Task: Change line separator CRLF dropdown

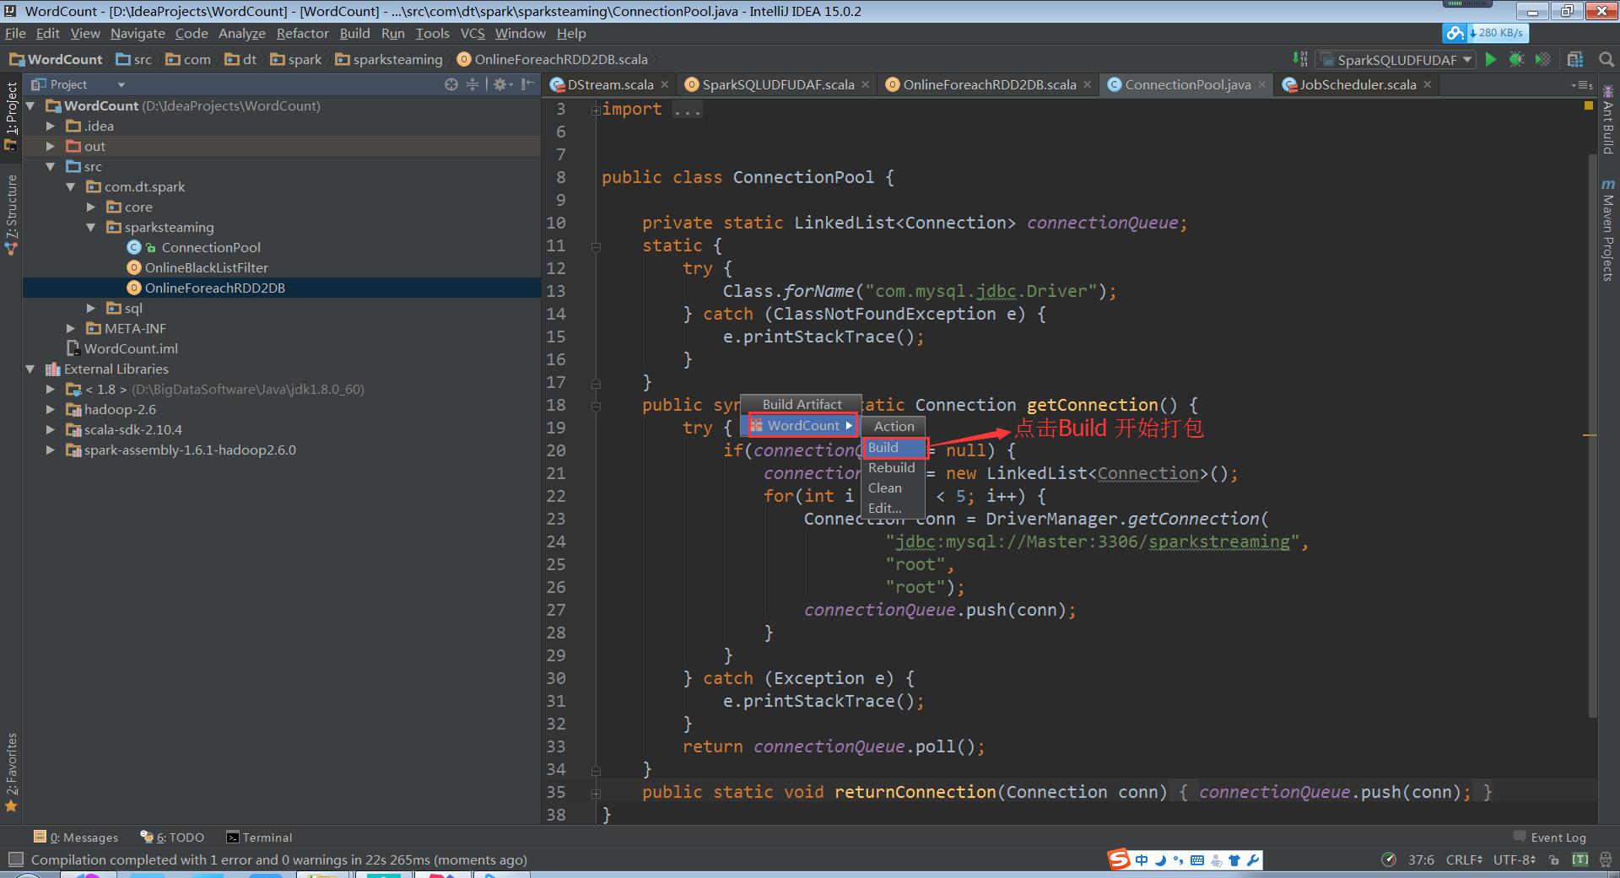Action: coord(1464,859)
